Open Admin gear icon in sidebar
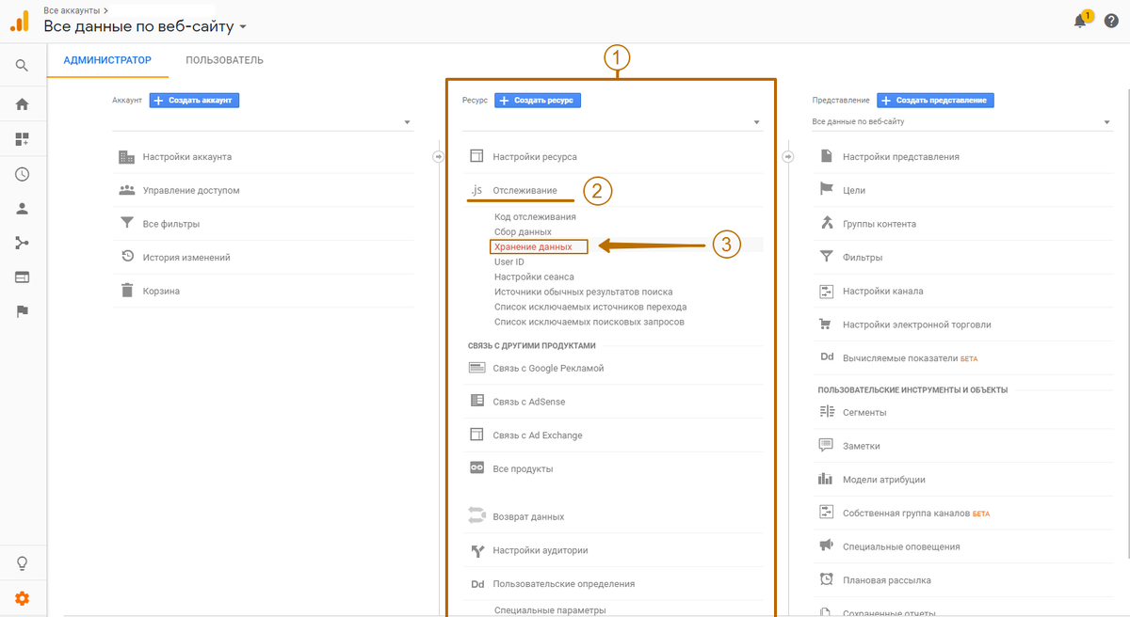 [x=22, y=598]
